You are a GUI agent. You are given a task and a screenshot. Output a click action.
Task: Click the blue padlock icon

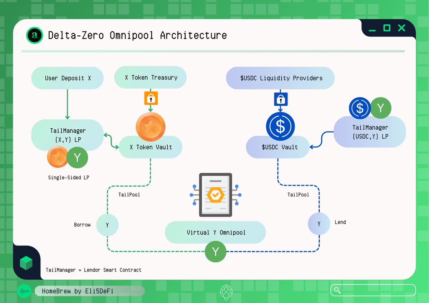pos(280,99)
